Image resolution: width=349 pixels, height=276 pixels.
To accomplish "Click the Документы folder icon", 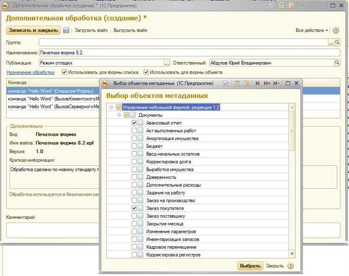I will pos(133,115).
